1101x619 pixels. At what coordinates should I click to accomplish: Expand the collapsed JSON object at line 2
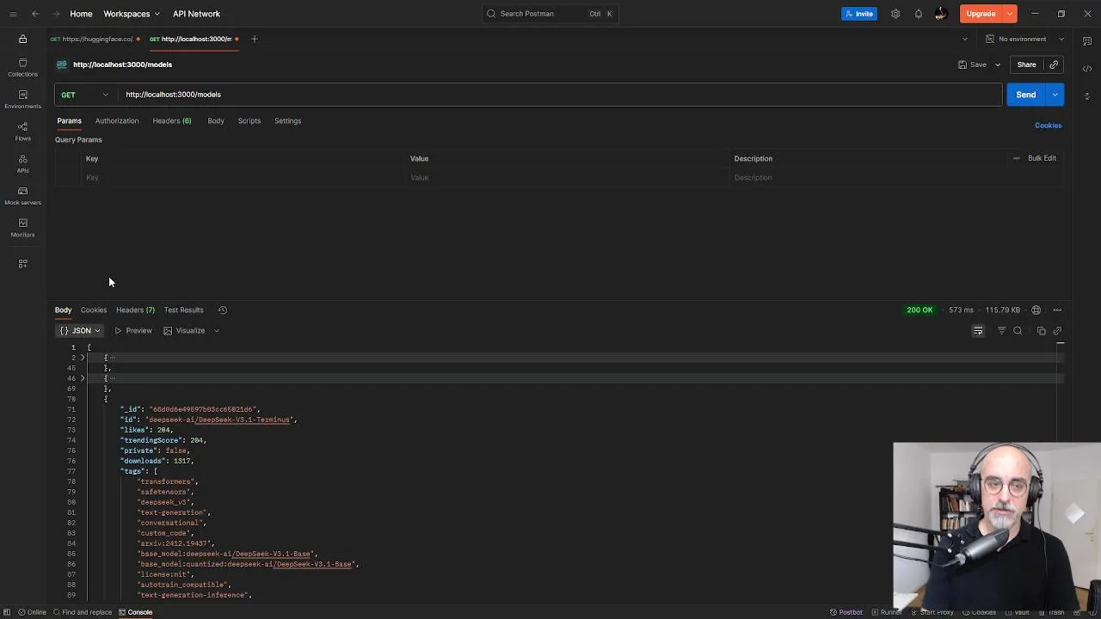pyautogui.click(x=83, y=358)
